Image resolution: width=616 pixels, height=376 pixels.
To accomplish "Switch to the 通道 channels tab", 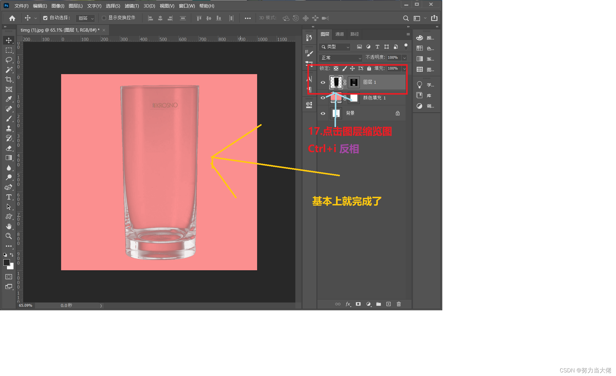I will 339,34.
